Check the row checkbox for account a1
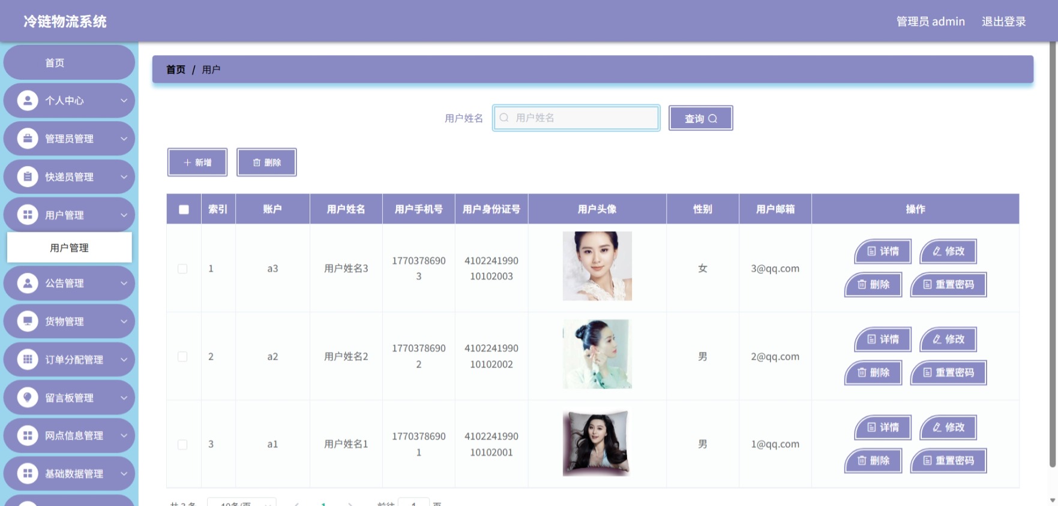Viewport: 1058px width, 506px height. click(x=182, y=444)
